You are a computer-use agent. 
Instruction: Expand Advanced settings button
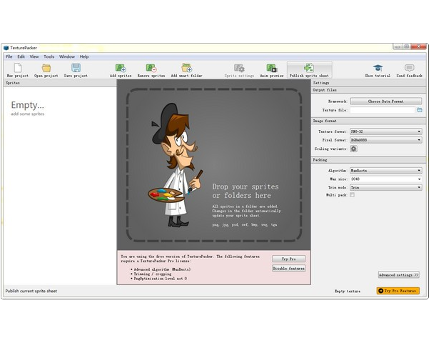[399, 274]
